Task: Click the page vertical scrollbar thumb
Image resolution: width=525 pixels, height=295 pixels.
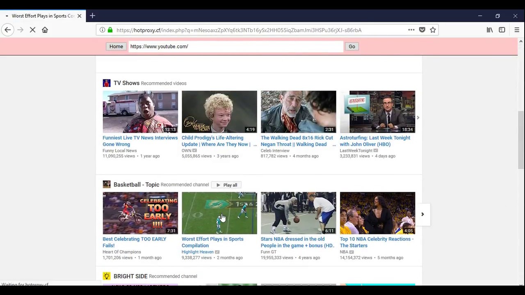Action: point(521,140)
